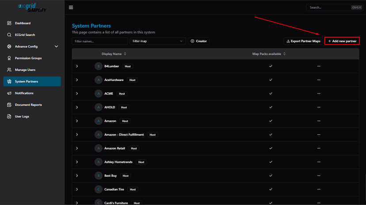Viewport: 366px width, 205px height.
Task: Open three-dot menu for Ashley Hometrends
Action: click(x=319, y=162)
